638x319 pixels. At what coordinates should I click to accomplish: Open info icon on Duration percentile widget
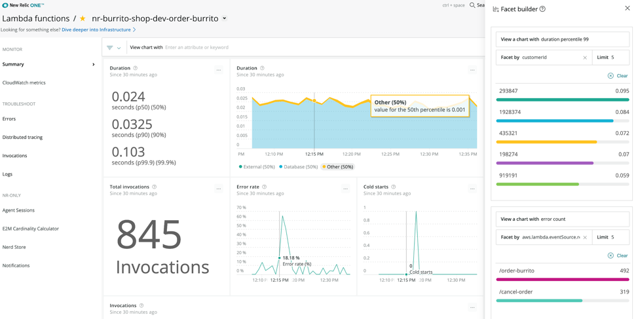pos(136,68)
